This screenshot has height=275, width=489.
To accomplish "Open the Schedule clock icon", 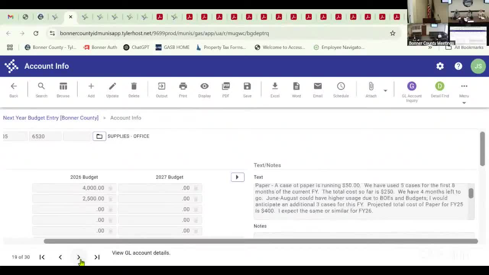I will coord(341,90).
